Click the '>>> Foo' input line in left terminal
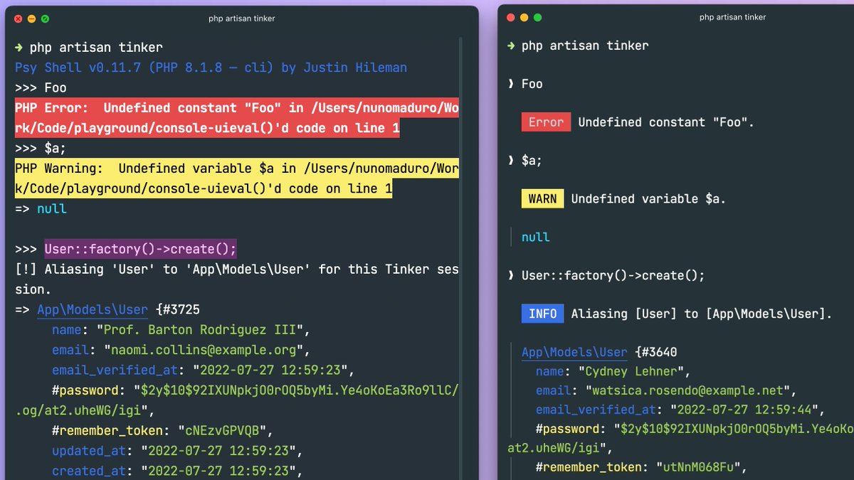The width and height of the screenshot is (854, 480). click(41, 88)
